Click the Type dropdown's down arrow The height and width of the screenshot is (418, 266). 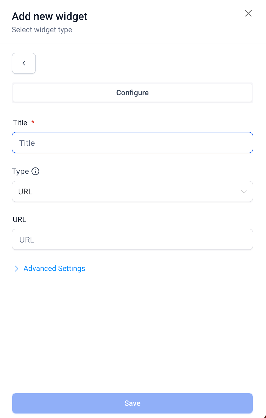point(244,192)
